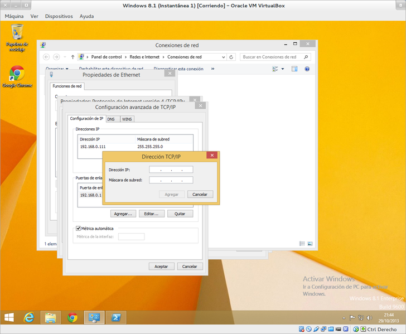Click the Quitar button under gateways

180,214
